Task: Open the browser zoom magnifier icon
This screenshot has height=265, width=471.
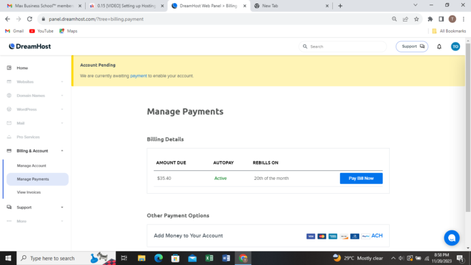Action: click(x=394, y=19)
